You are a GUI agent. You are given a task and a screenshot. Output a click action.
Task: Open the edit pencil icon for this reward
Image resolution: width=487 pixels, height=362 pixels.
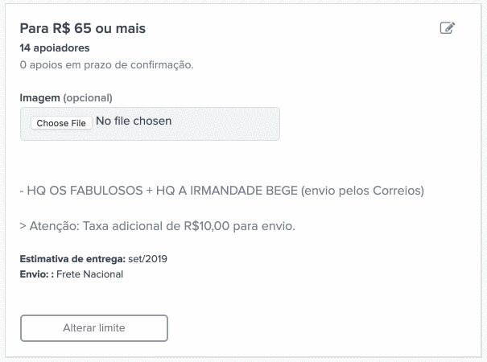tap(448, 28)
